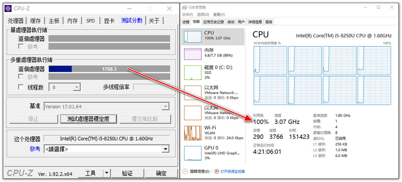402x182 pixels.
Task: Select second 以太网 VMware Network entry
Action: [x=213, y=113]
